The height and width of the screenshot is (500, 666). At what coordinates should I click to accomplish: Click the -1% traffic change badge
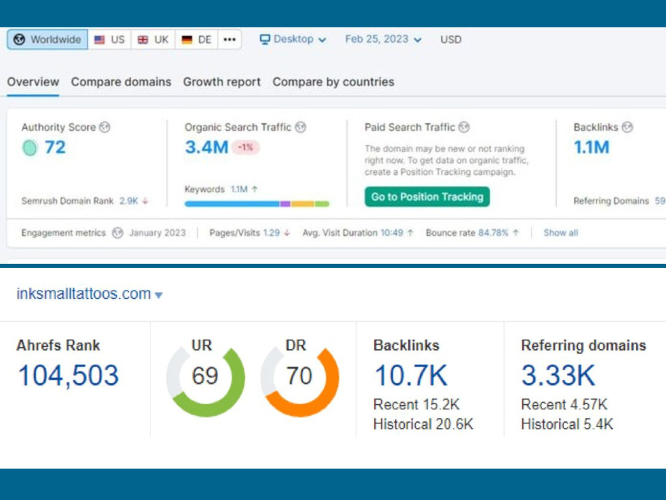click(246, 147)
